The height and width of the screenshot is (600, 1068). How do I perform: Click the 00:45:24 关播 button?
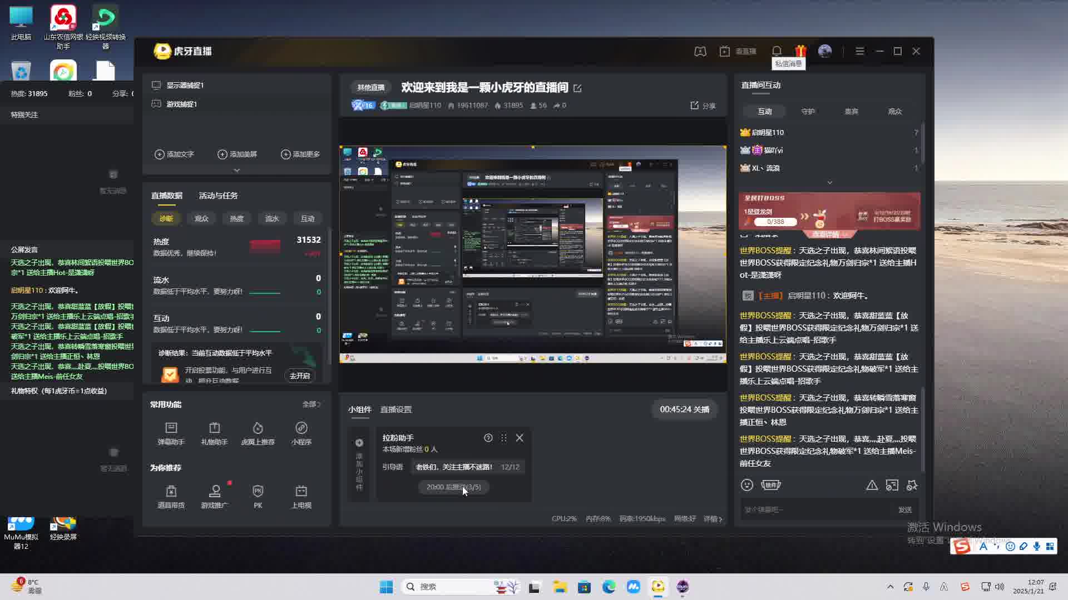click(684, 409)
